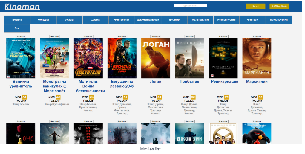
Task: Open the Мультфильм genre tab
Action: (x=200, y=20)
